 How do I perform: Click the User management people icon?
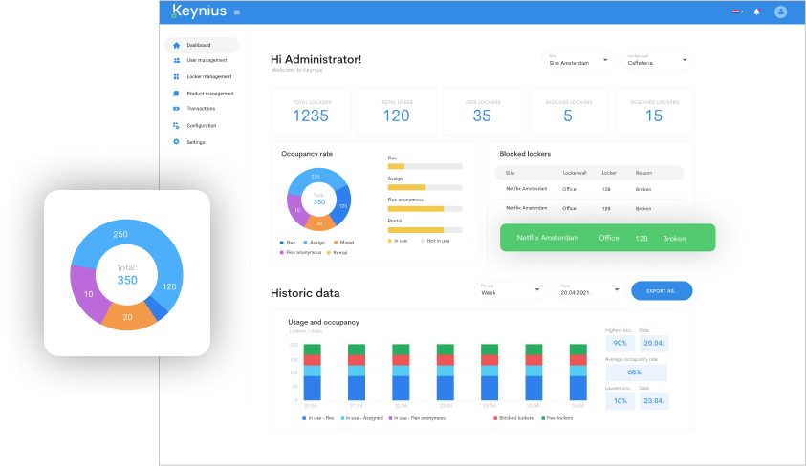pos(176,60)
